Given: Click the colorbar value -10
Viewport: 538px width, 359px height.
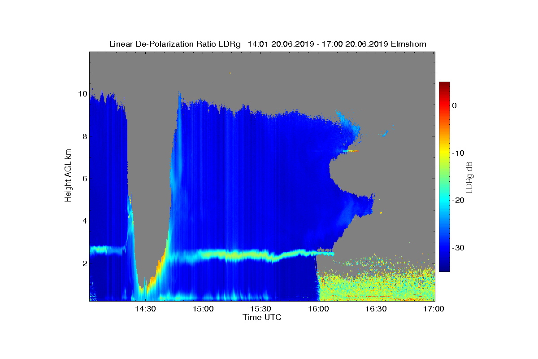Looking at the screenshot, I should (x=458, y=153).
